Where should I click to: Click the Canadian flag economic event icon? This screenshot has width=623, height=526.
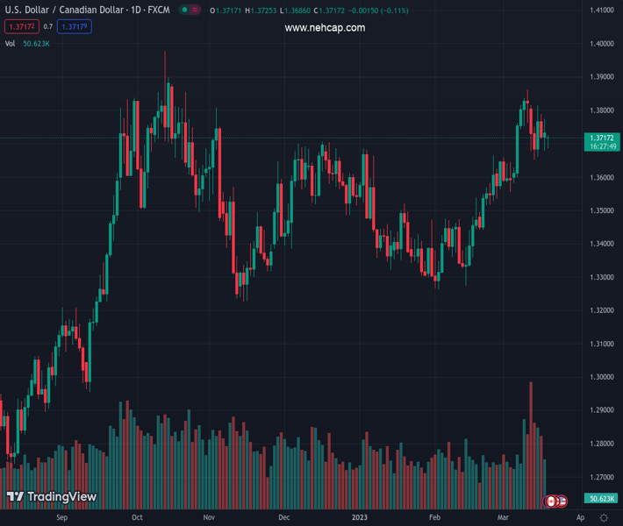coord(552,501)
